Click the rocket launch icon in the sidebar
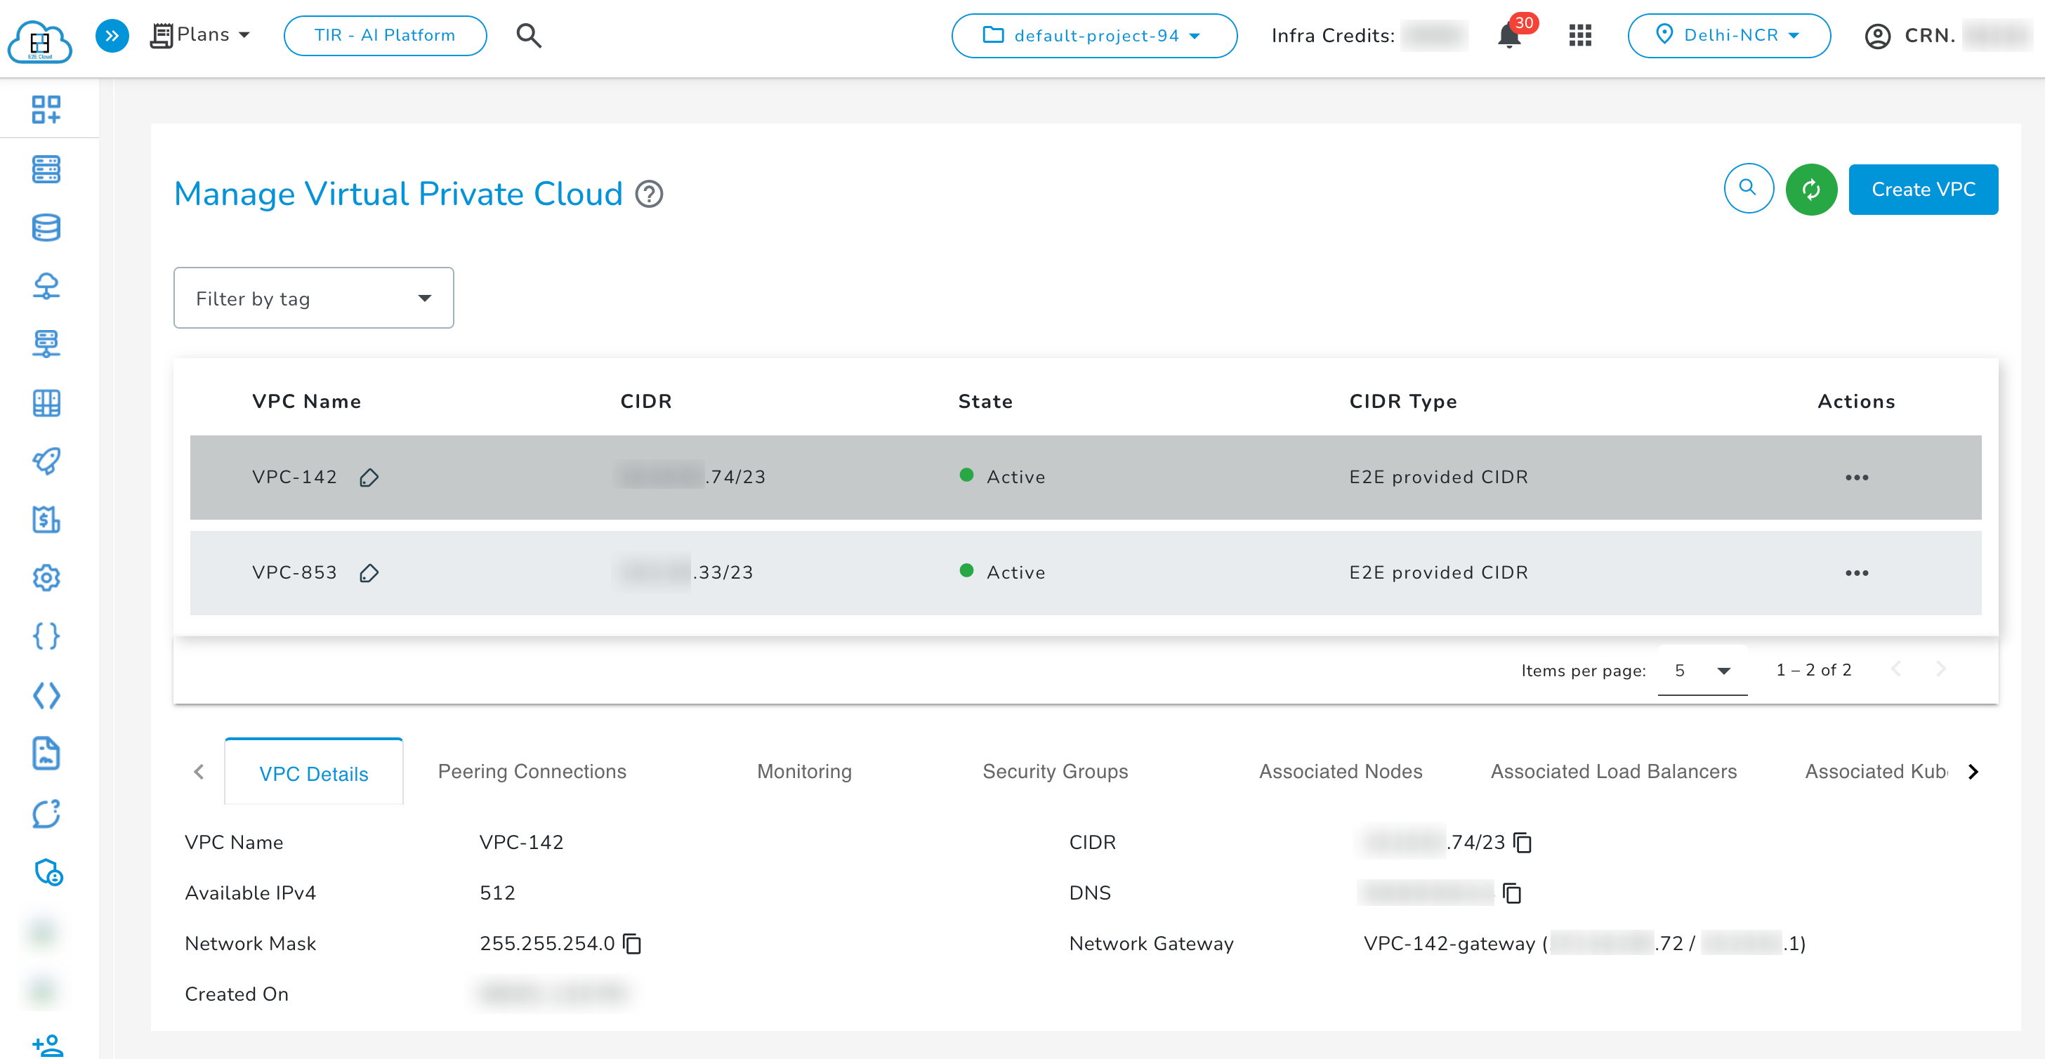2045x1059 pixels. click(x=46, y=461)
